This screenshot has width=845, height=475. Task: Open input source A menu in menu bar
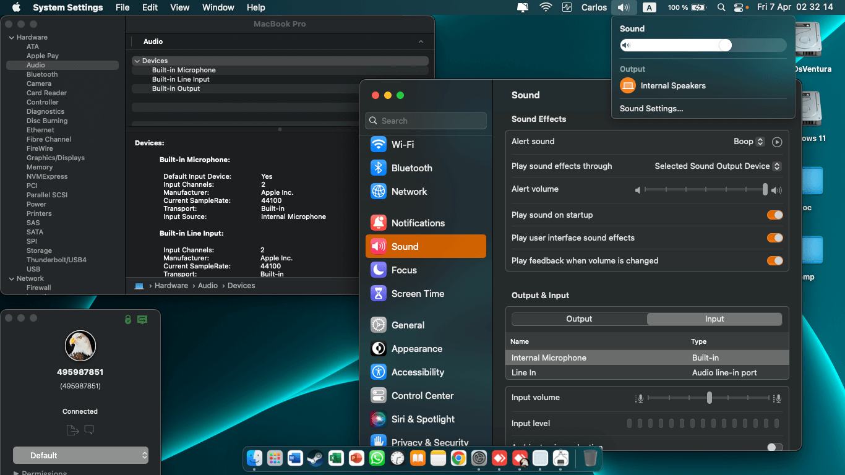649,7
